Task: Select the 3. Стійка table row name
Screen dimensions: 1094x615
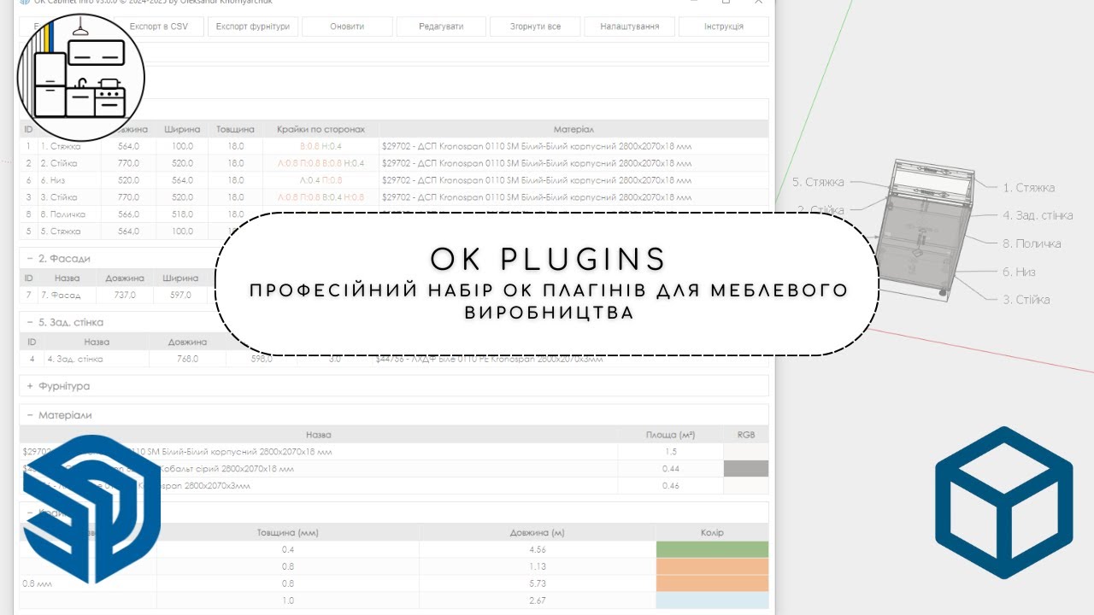Action: (59, 197)
